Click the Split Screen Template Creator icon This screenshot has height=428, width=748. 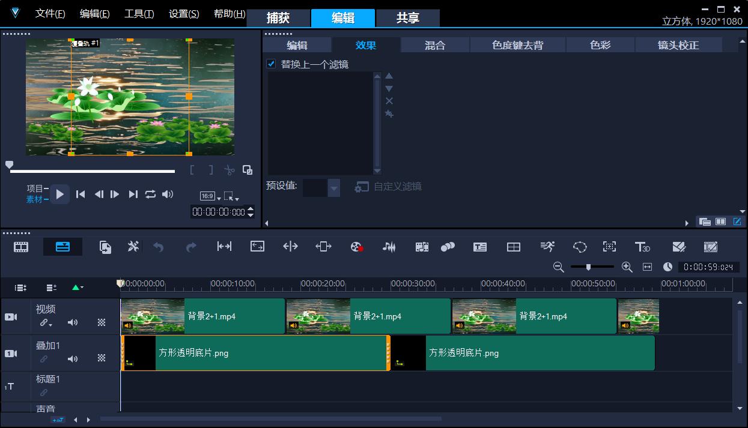pyautogui.click(x=679, y=247)
